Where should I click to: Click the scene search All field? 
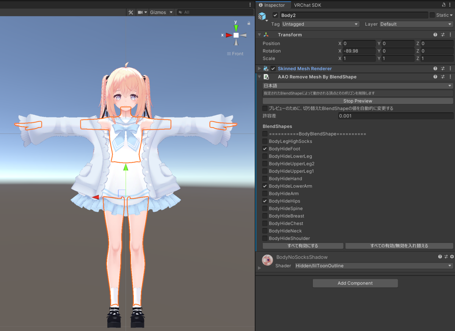point(215,12)
